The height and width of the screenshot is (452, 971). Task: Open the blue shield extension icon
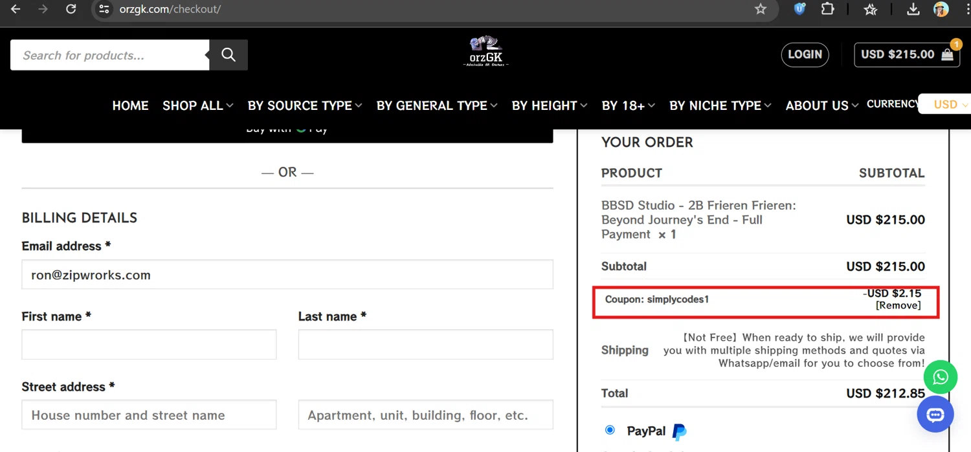(799, 9)
